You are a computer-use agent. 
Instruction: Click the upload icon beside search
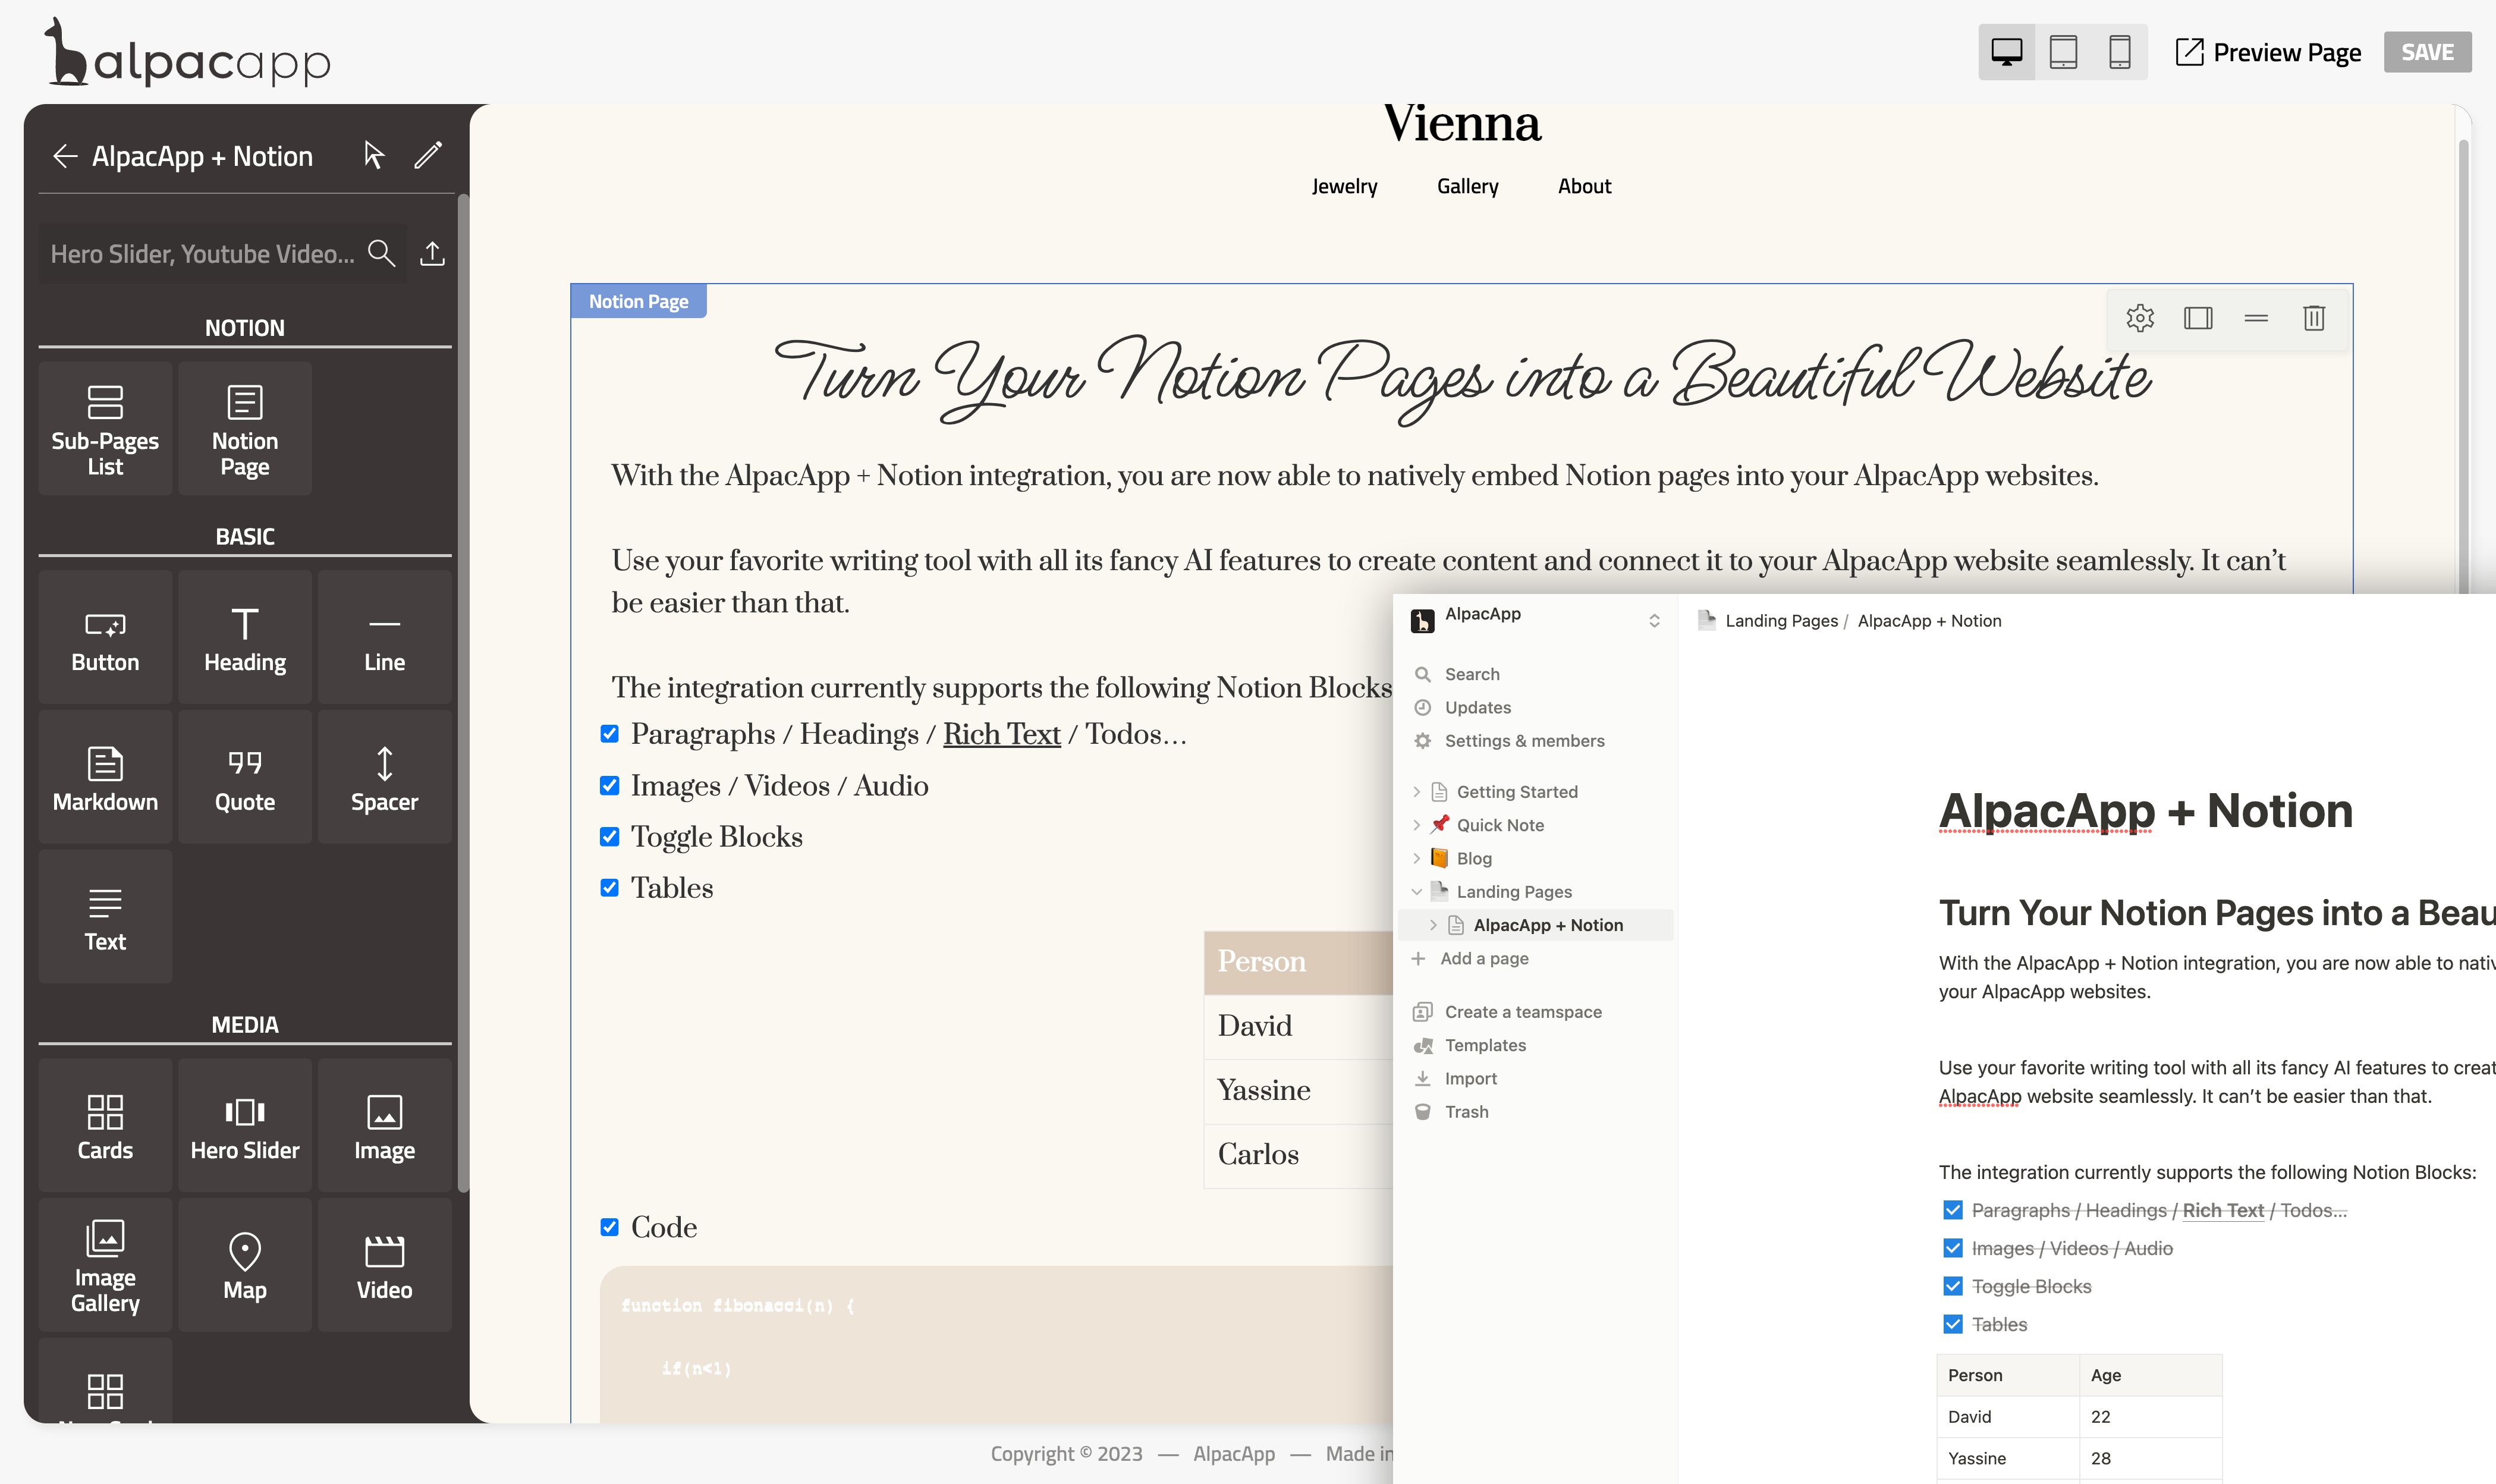[x=432, y=253]
